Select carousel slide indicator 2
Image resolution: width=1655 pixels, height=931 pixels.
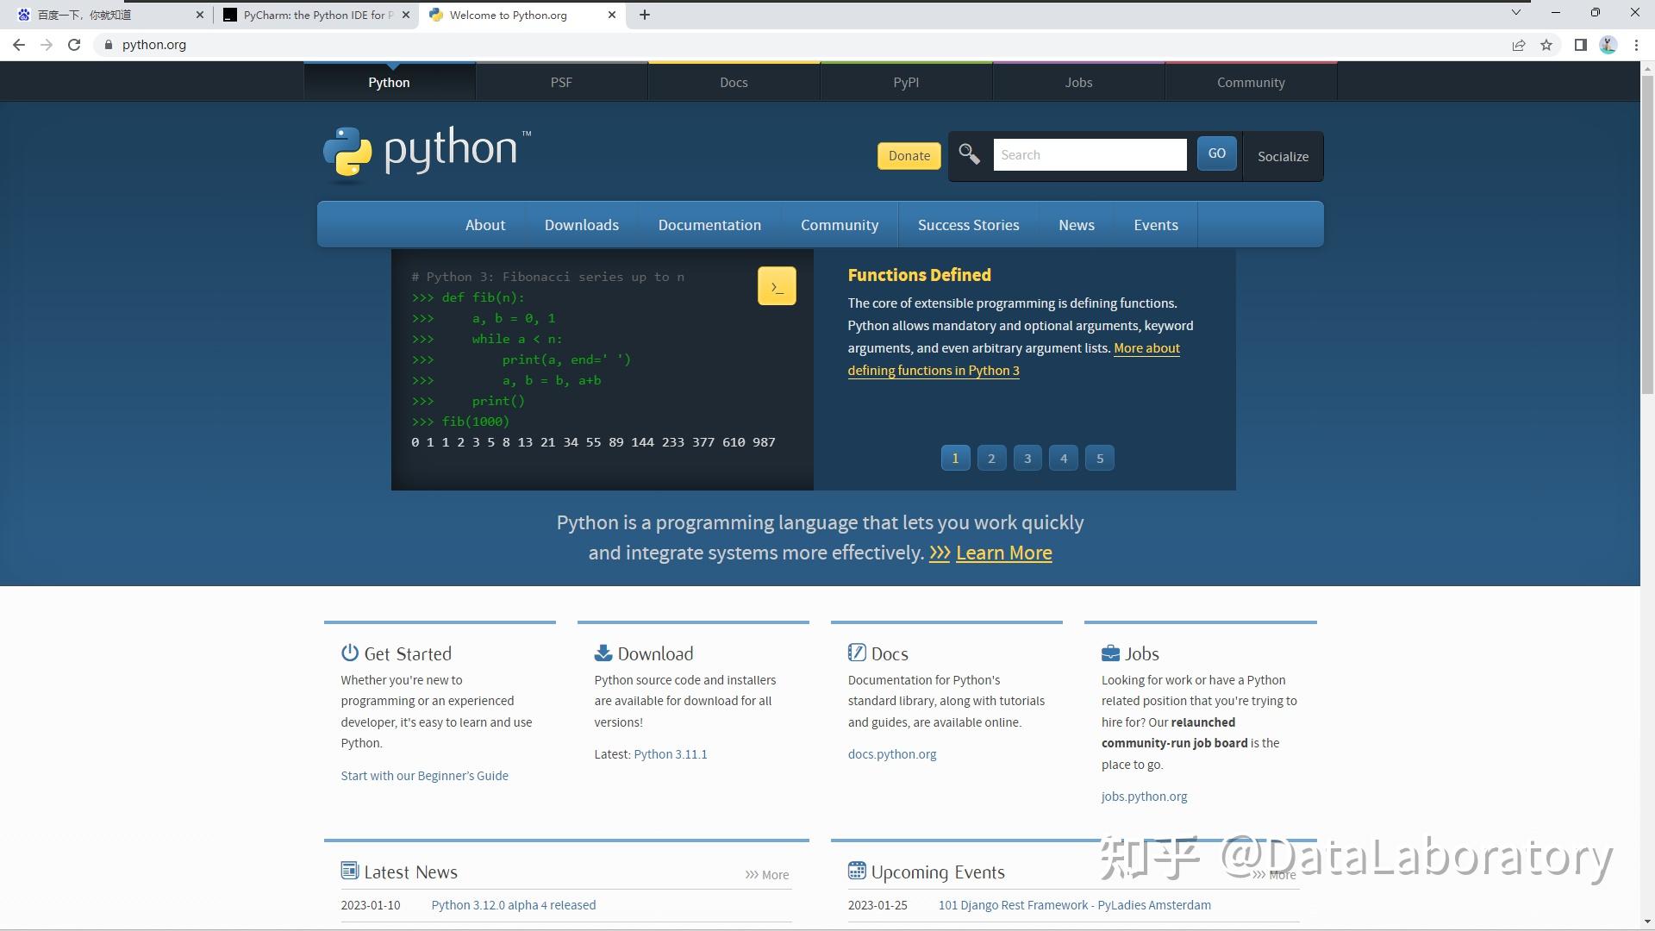(991, 458)
